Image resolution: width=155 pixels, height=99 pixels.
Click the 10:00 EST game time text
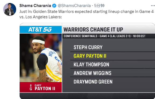(139, 36)
